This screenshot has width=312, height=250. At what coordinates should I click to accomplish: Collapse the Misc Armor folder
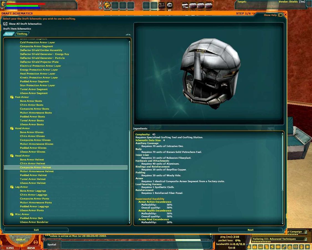pos(12,214)
